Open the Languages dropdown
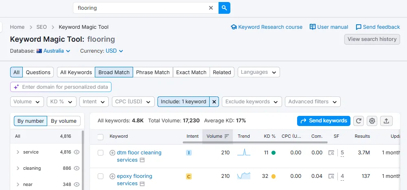Screen dimensions: 407x190 [259, 72]
